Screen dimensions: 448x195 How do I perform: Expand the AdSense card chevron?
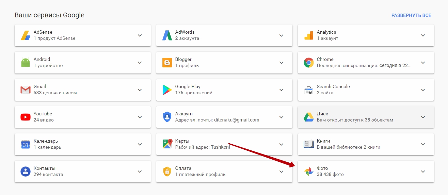[x=140, y=35]
